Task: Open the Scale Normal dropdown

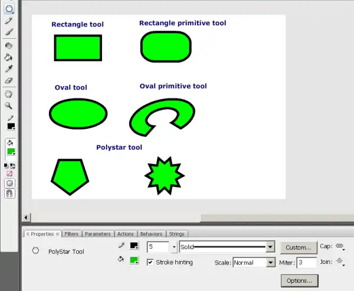Action: click(x=271, y=262)
